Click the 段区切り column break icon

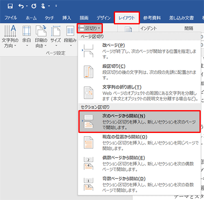tap(89, 72)
